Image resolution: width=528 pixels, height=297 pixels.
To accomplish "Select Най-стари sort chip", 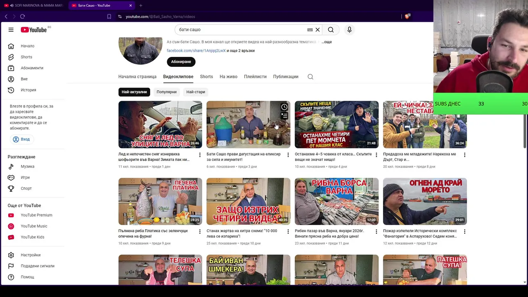I will point(196,92).
